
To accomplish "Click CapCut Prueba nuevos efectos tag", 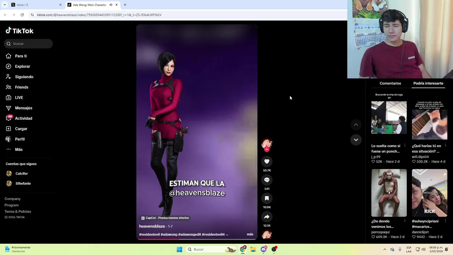I will pyautogui.click(x=165, y=218).
